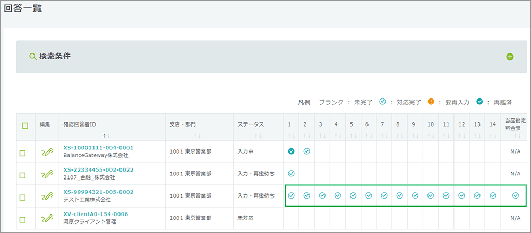This screenshot has width=531, height=233.
Task: Toggle the select-all checkbox in table header
Action: (x=24, y=126)
